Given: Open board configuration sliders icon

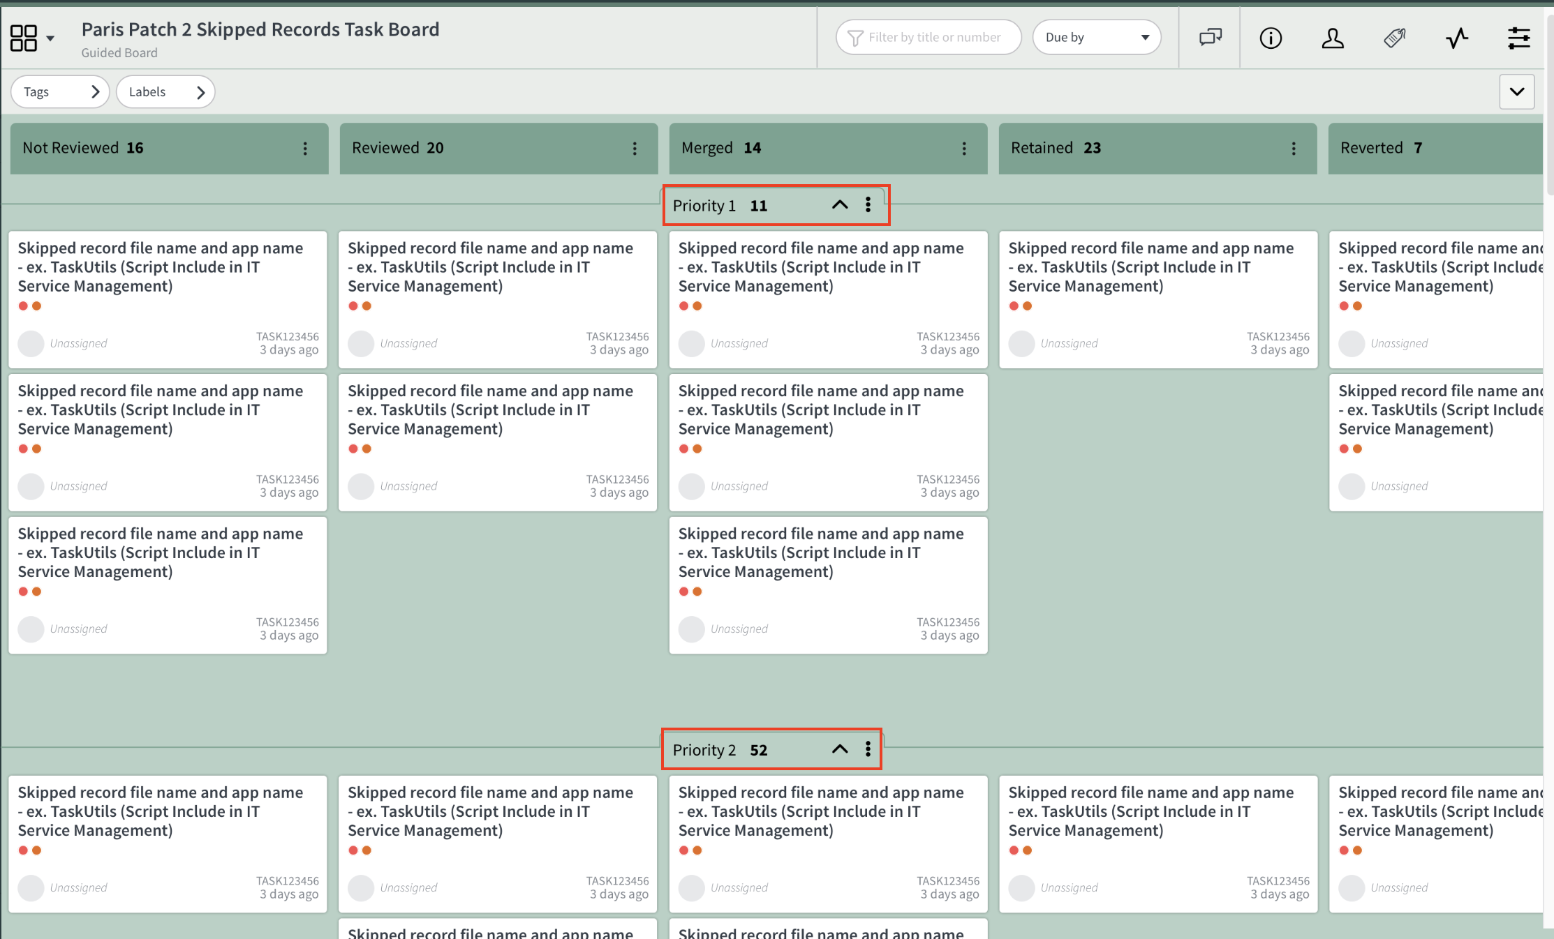Looking at the screenshot, I should [1519, 38].
